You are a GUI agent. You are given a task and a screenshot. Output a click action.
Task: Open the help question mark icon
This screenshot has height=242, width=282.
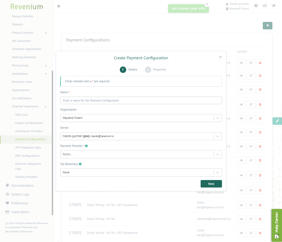(256, 6)
